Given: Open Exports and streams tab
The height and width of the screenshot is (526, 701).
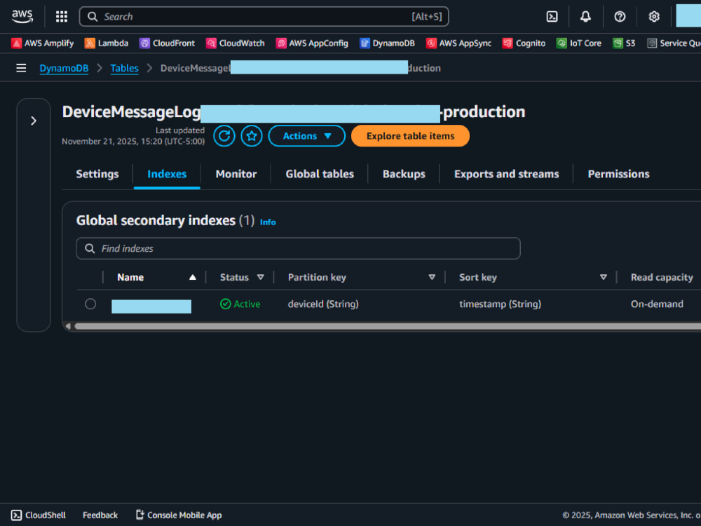Looking at the screenshot, I should [507, 174].
